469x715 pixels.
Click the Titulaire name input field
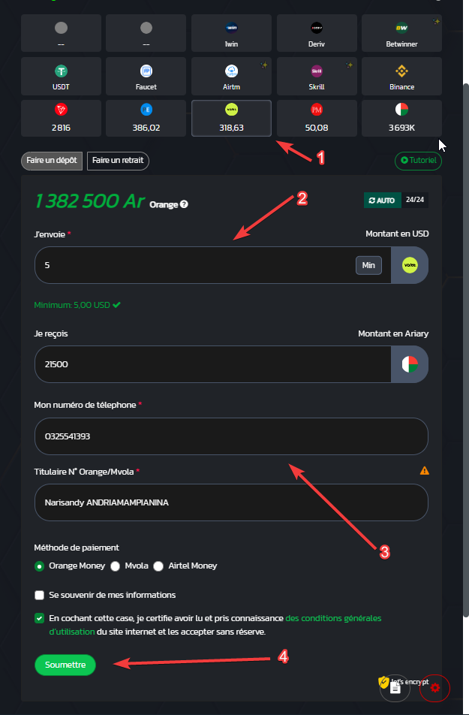coord(231,502)
